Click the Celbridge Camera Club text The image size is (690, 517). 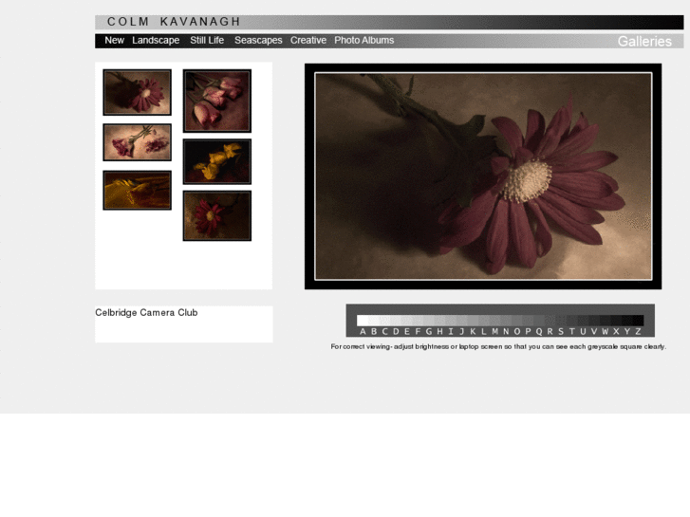tap(146, 312)
